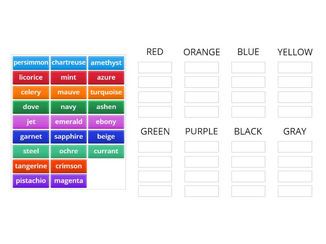Viewport: 326px width, 244px height.
Task: Click the RED category header
Action: (x=155, y=52)
